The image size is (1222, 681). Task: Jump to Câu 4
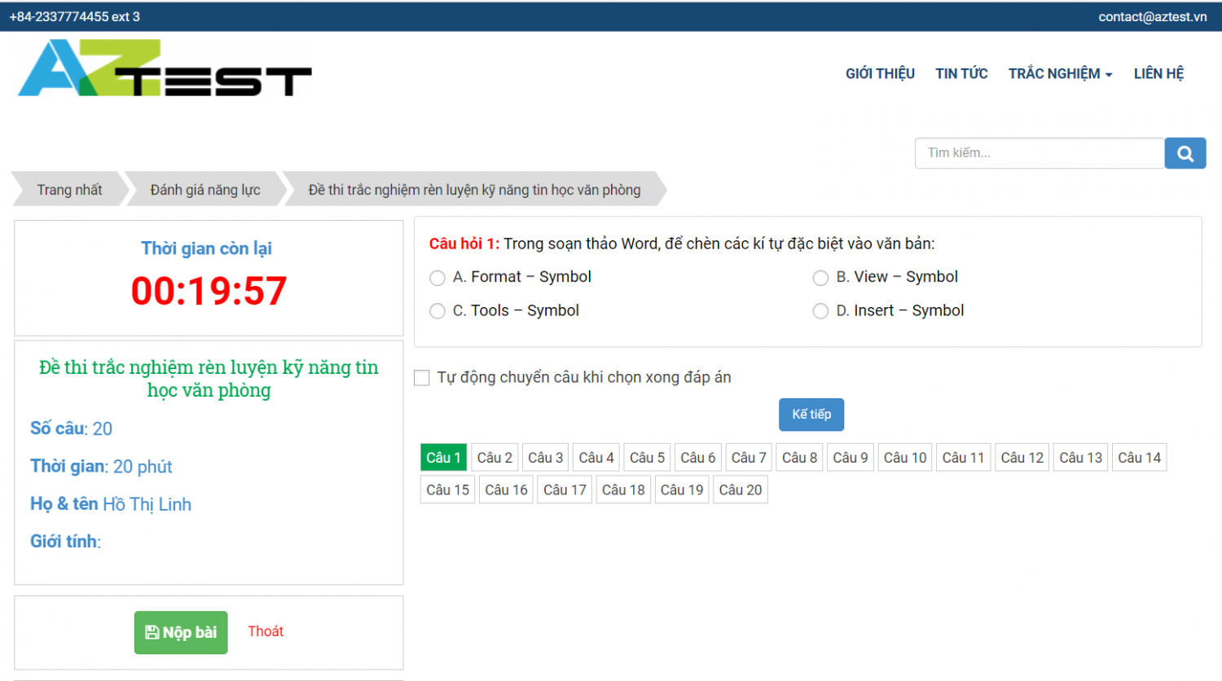[x=596, y=458]
